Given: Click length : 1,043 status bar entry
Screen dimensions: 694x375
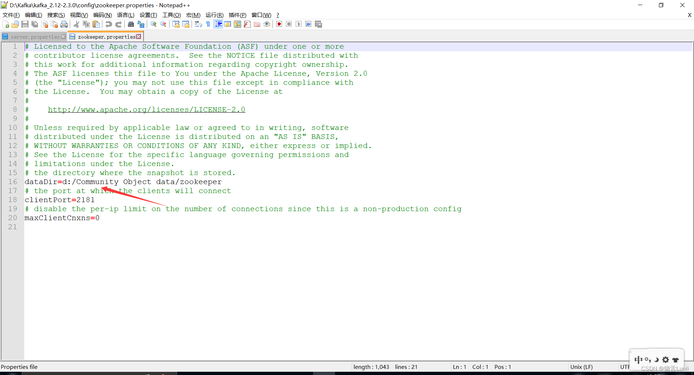Looking at the screenshot, I should (371, 367).
